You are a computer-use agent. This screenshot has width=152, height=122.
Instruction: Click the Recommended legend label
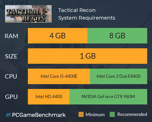click(x=132, y=114)
